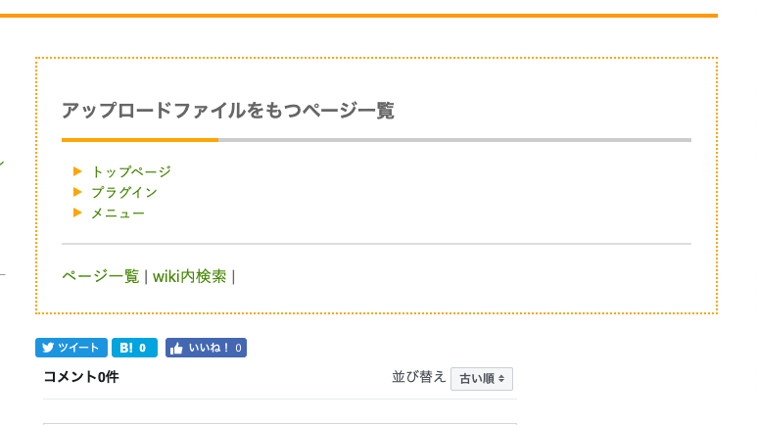
Task: Click the Hatena B! bookmark icon
Action: 126,348
